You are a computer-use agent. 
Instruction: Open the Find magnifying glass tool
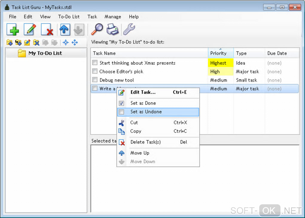pos(97,29)
